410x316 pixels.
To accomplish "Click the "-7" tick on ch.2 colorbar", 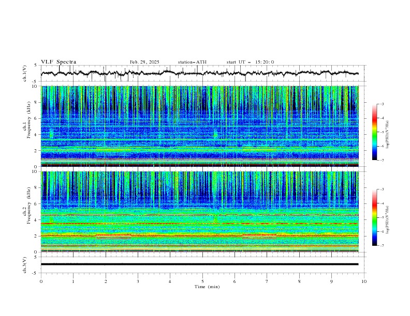I will [x=382, y=245].
